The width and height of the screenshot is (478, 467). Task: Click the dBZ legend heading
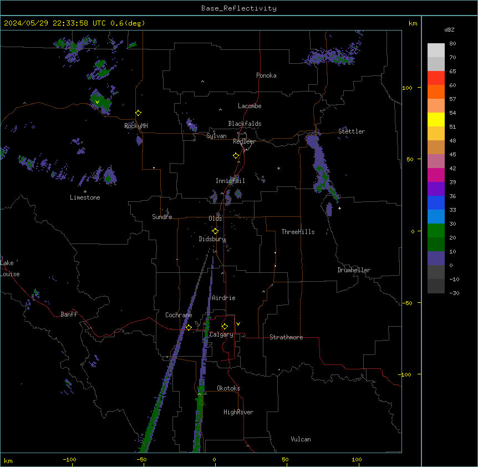coord(449,30)
